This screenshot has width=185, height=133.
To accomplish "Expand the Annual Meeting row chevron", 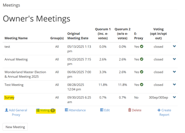I will 174,59.
